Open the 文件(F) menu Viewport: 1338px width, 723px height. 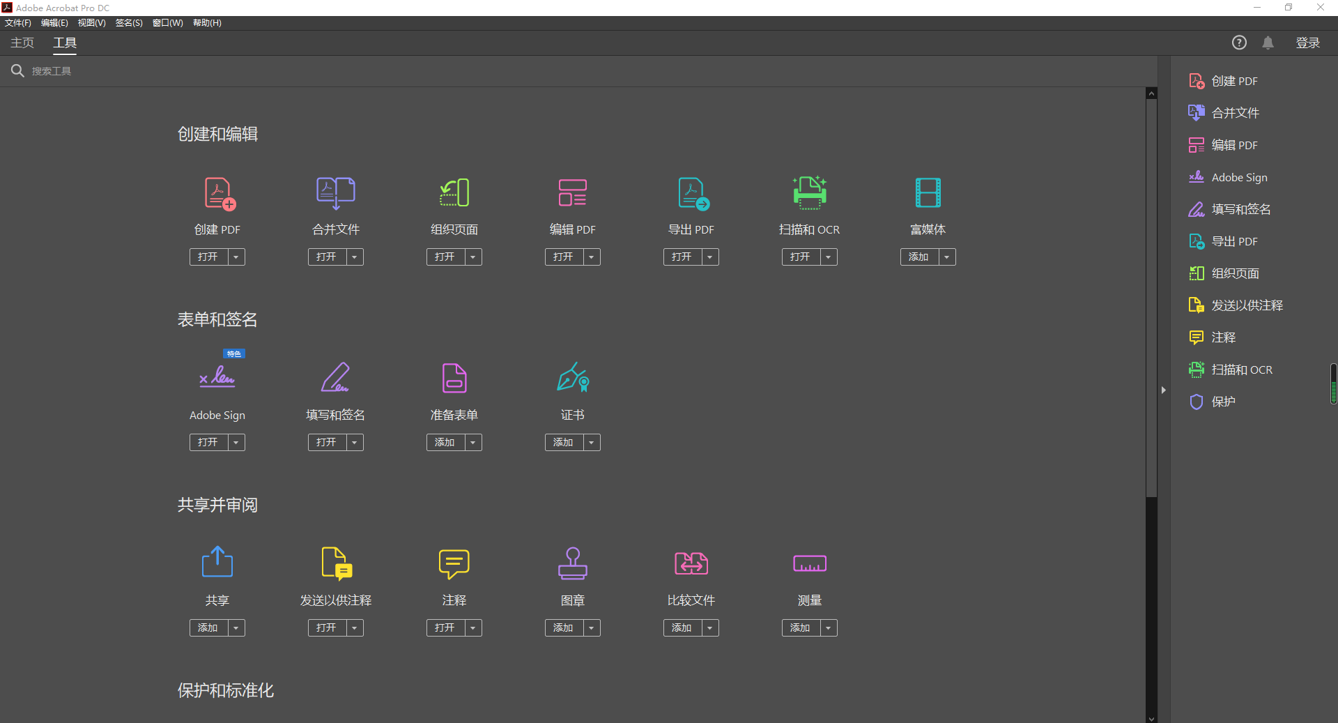(x=18, y=23)
